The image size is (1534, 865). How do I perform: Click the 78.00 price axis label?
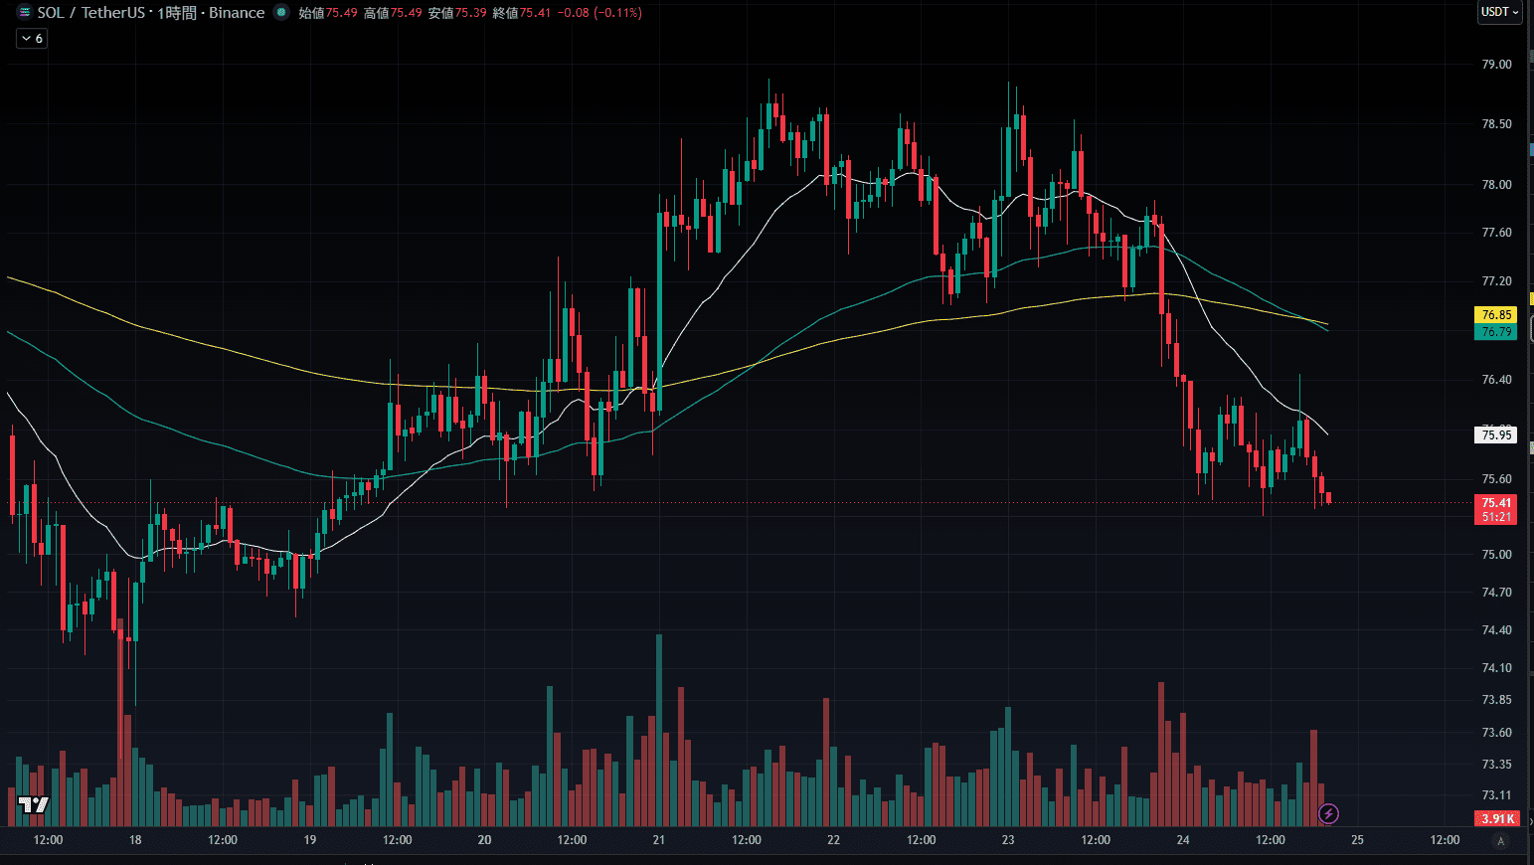[1496, 185]
